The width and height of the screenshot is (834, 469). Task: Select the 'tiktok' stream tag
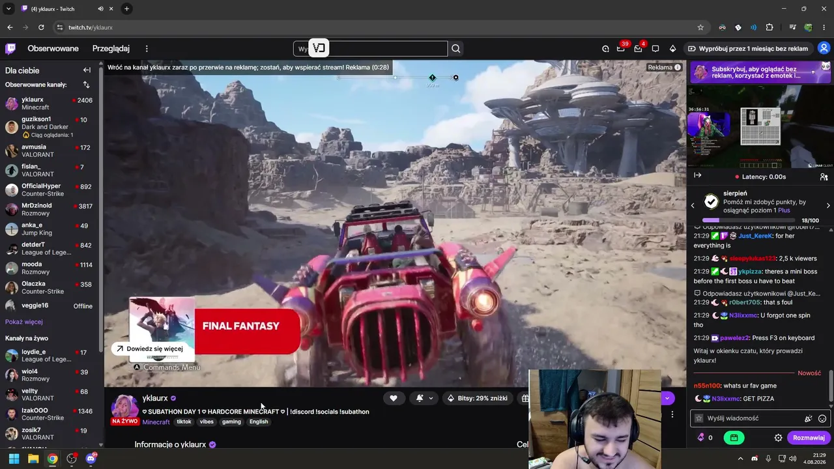point(184,421)
